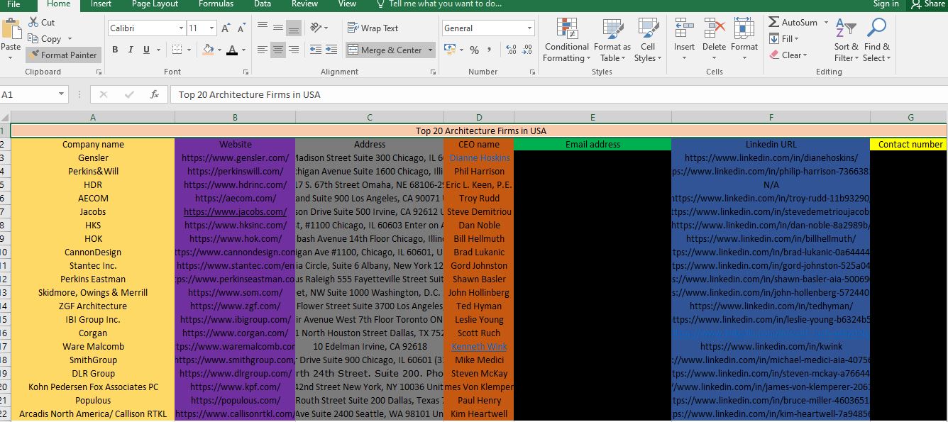Align text left
The height and width of the screenshot is (422, 948).
(262, 50)
